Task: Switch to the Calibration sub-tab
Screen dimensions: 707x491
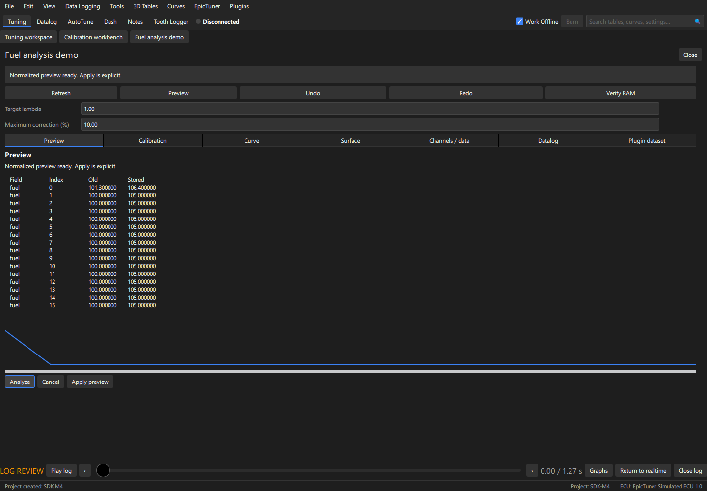Action: point(153,141)
